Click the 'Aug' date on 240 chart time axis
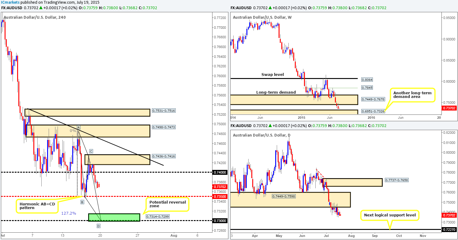The width and height of the screenshot is (458, 240). (174, 235)
